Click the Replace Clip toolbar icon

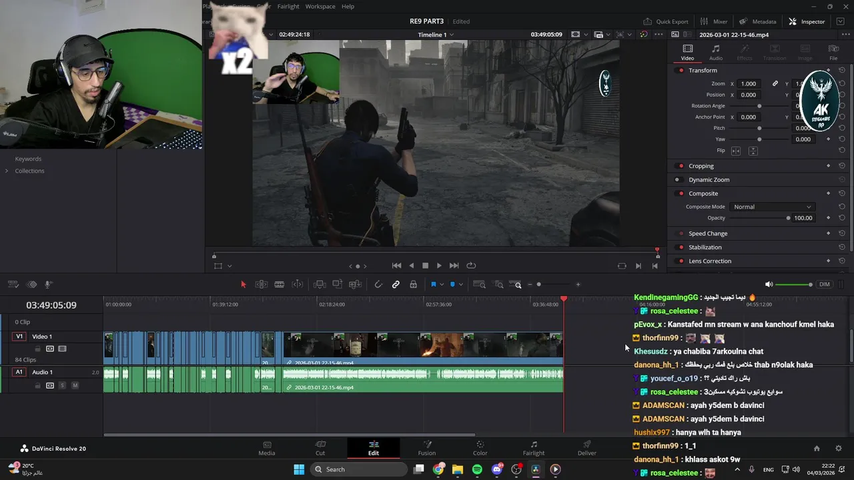pyautogui.click(x=356, y=285)
